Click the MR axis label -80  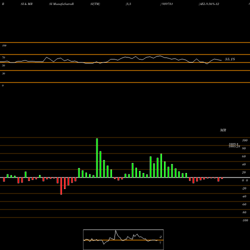click(x=244, y=212)
